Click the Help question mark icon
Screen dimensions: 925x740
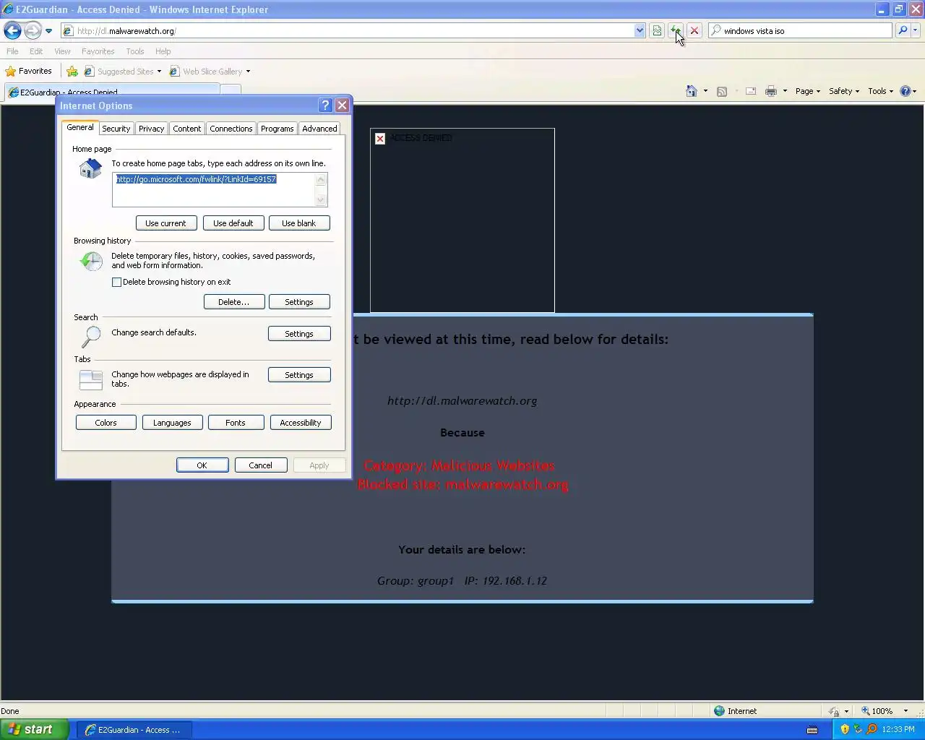tap(905, 91)
